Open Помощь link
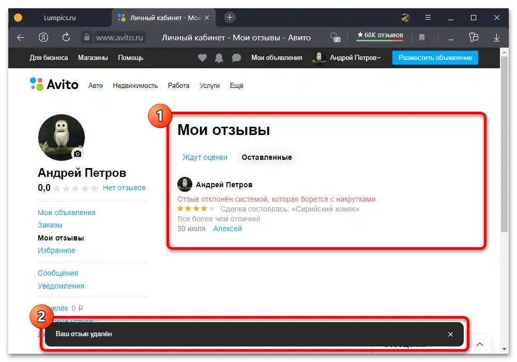This screenshot has width=517, height=362. click(131, 58)
